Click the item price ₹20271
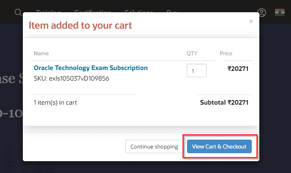The width and height of the screenshot is (291, 173). pyautogui.click(x=238, y=68)
